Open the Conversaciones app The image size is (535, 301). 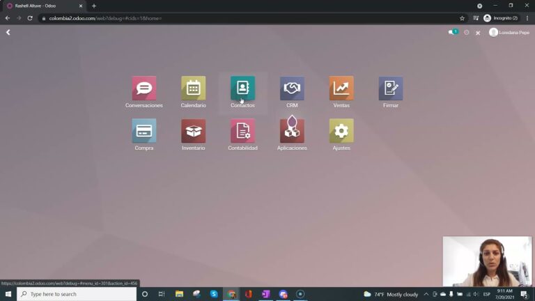pyautogui.click(x=144, y=88)
